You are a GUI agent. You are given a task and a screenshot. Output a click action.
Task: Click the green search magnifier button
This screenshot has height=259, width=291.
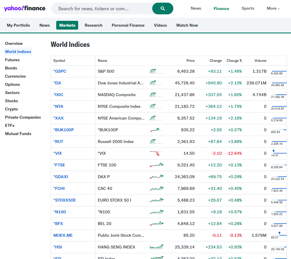tap(162, 8)
